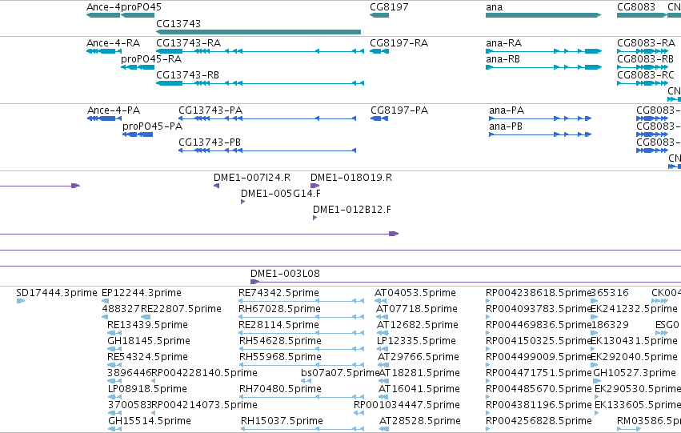This screenshot has height=433, width=681.
Task: Select the AT18281.5prime EST label
Action: tap(419, 373)
